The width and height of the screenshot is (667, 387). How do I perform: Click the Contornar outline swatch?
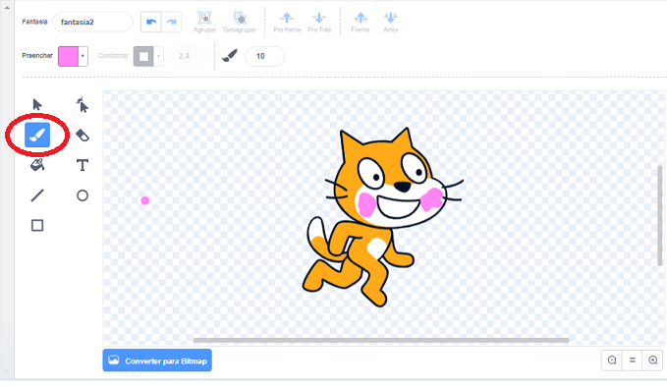(143, 56)
